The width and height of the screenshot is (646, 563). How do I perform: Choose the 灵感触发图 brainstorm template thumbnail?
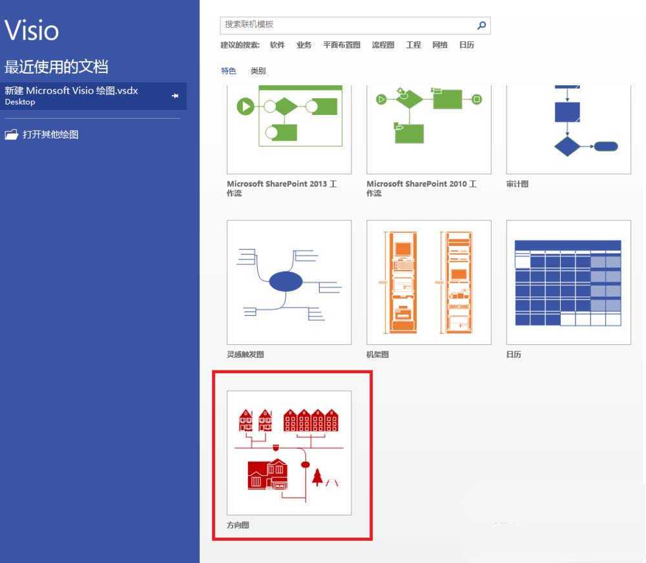point(289,282)
